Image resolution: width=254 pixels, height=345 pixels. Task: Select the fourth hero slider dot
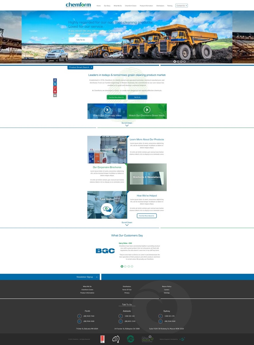pos(184,62)
